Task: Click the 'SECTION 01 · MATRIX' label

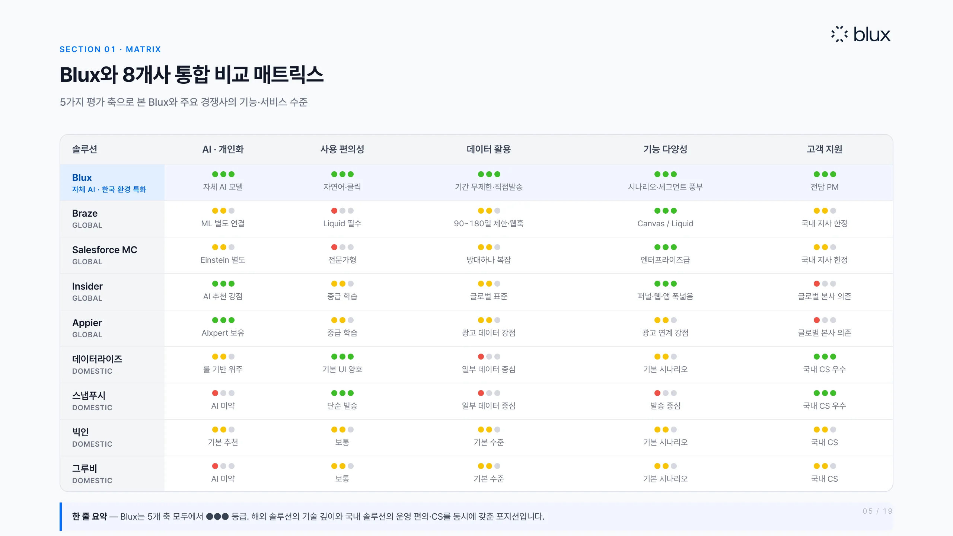Action: [x=110, y=50]
